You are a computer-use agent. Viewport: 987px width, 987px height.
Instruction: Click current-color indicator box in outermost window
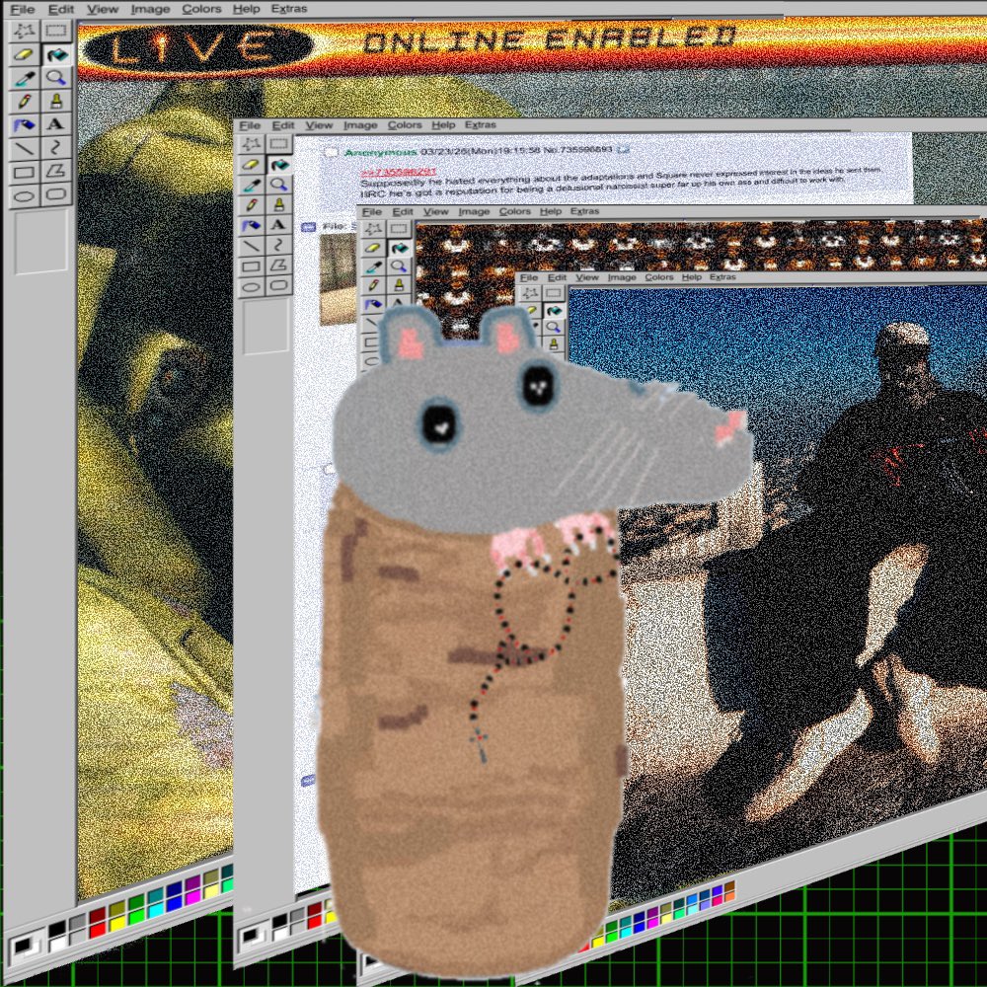tap(26, 947)
